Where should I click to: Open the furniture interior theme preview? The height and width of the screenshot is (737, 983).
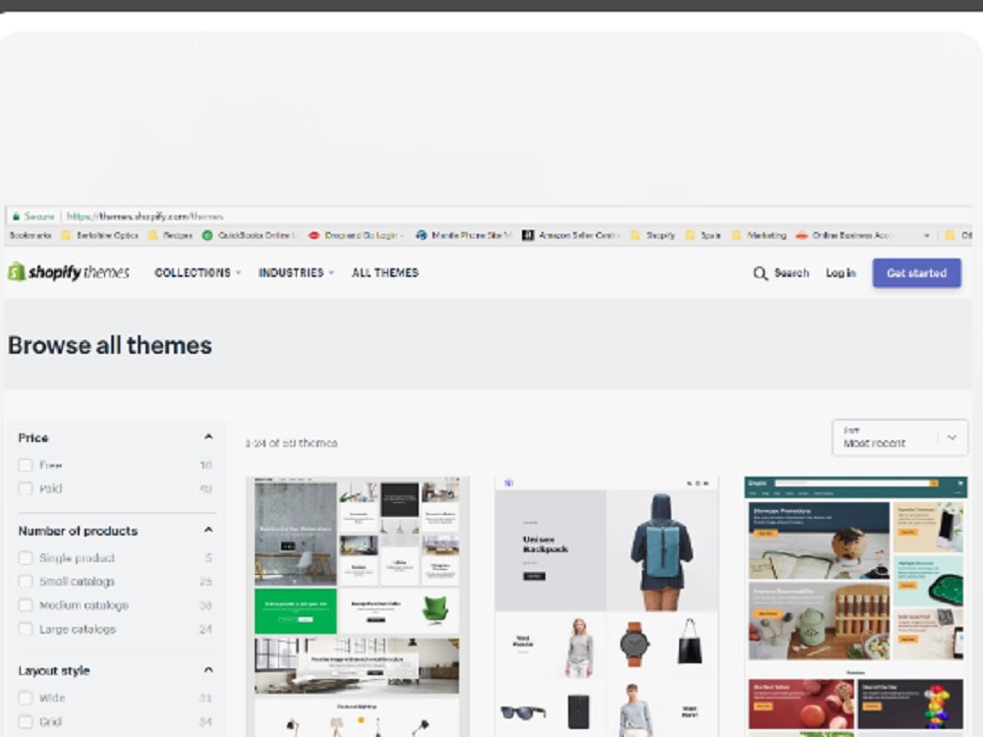(358, 606)
